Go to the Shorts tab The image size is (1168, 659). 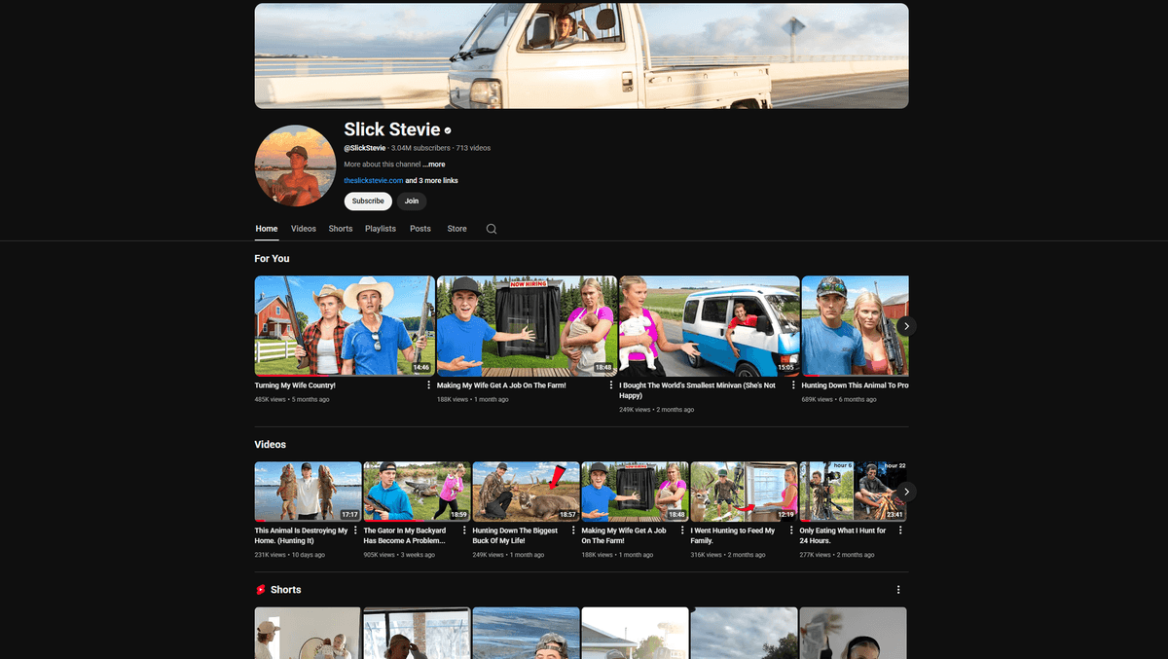(x=341, y=229)
